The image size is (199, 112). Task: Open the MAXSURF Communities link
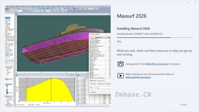(157, 64)
